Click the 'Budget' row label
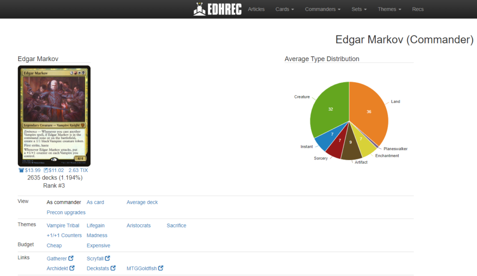This screenshot has height=276, width=477. tap(26, 244)
